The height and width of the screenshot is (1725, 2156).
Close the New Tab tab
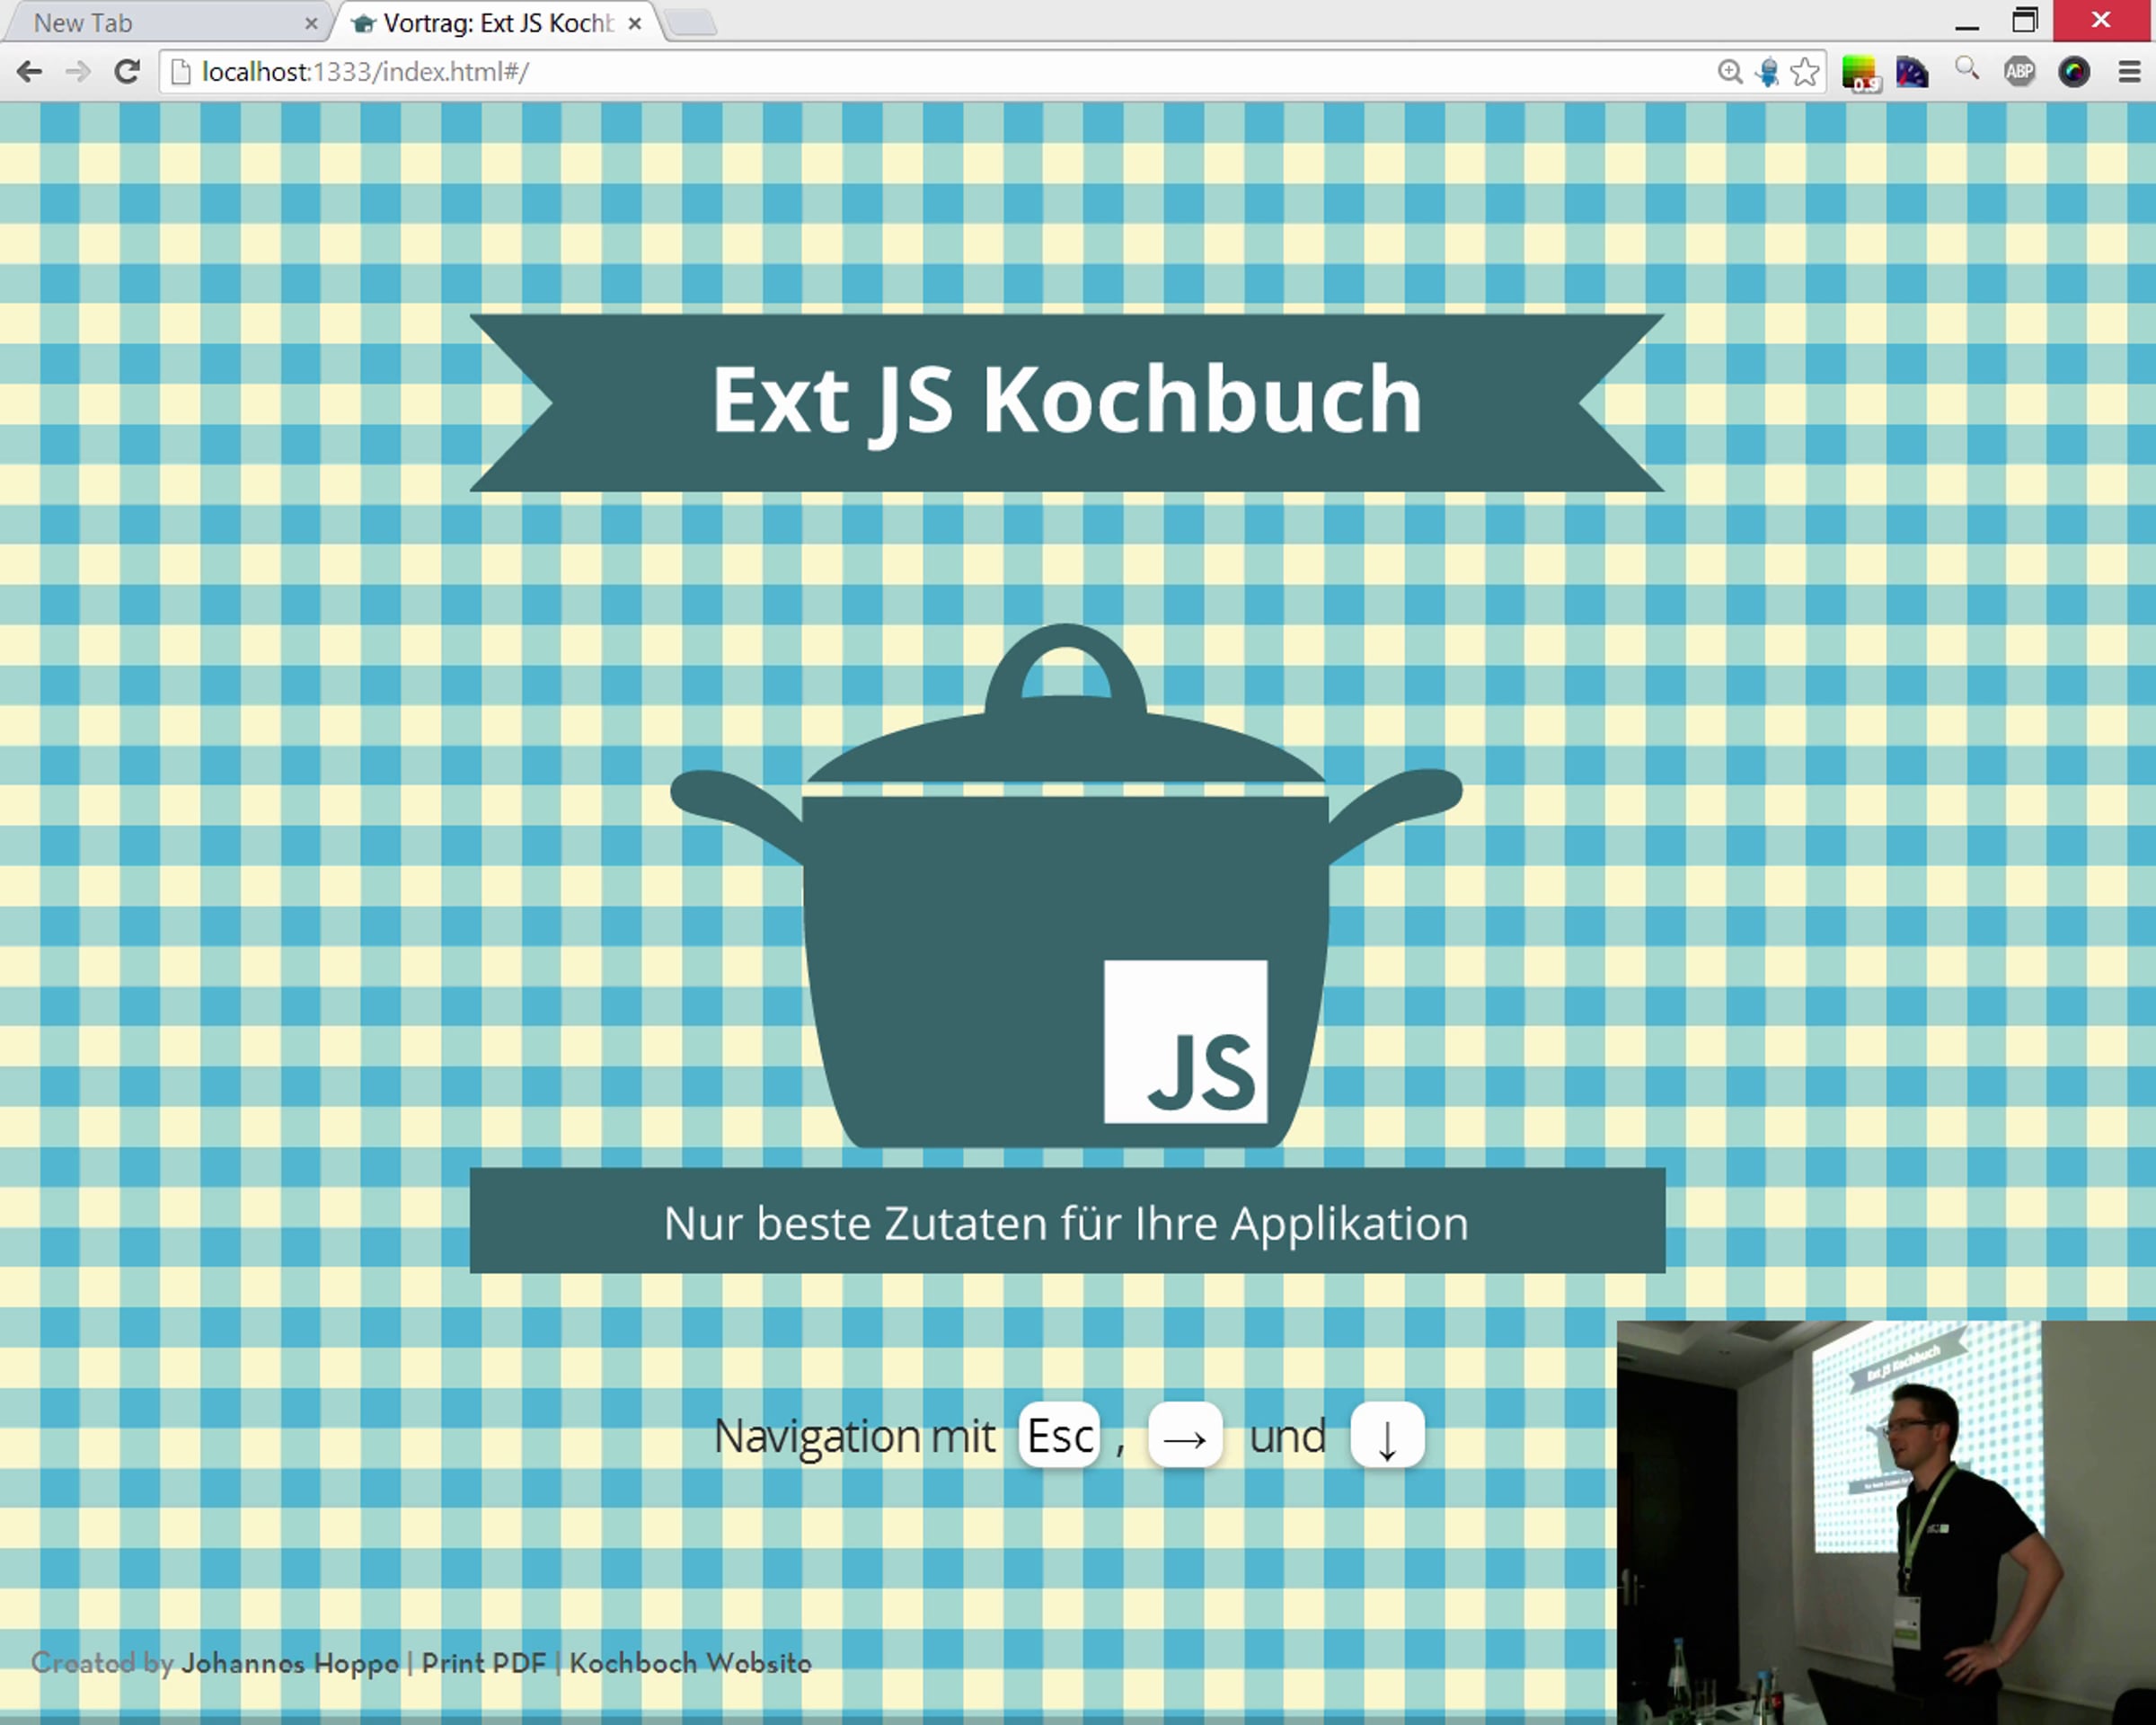[311, 23]
